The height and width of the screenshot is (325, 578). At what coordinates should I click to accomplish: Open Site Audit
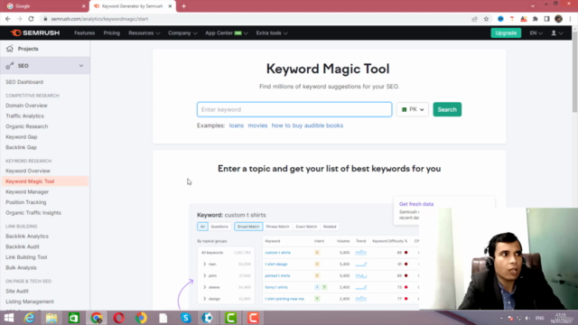tap(17, 291)
